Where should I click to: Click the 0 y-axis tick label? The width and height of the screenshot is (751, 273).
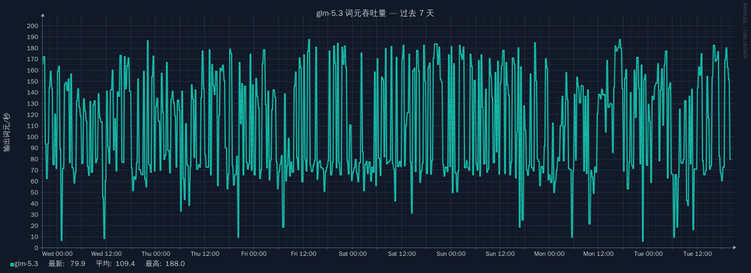[36, 248]
